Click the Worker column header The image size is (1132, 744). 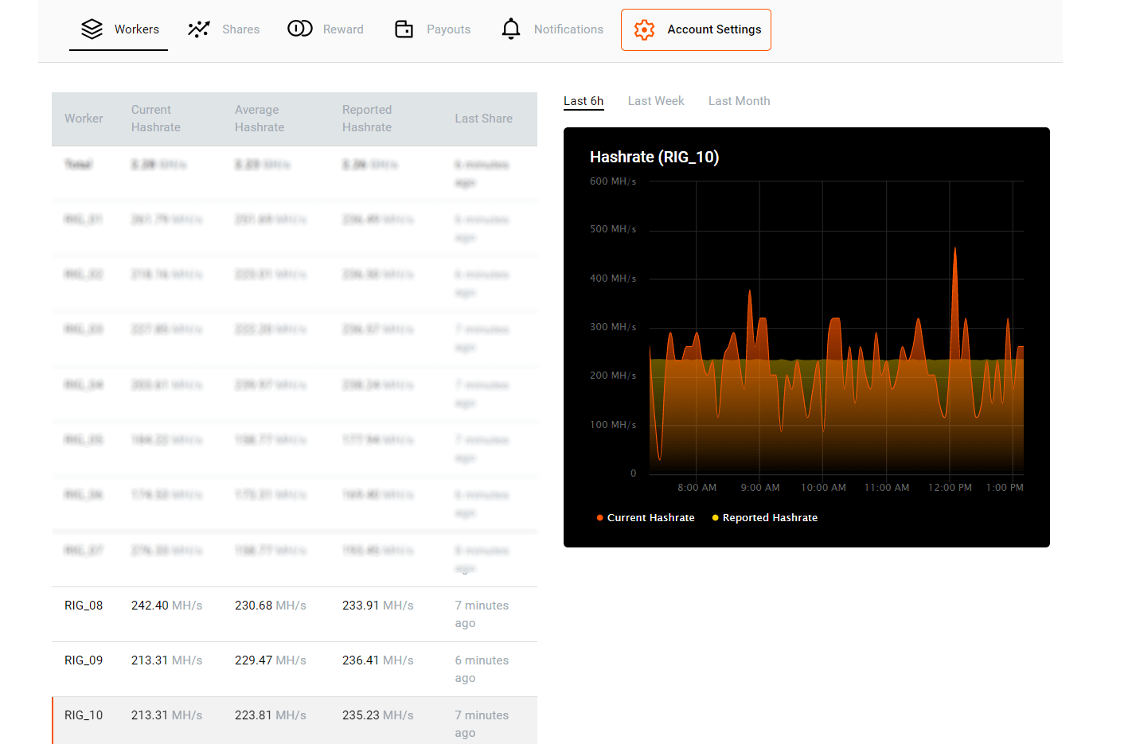(84, 118)
